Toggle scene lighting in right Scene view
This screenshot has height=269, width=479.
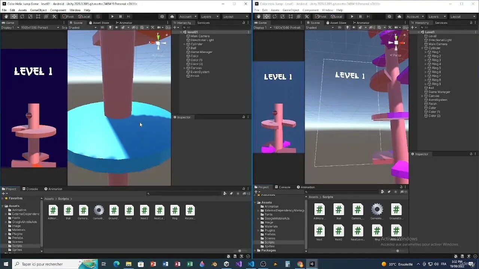[348, 27]
